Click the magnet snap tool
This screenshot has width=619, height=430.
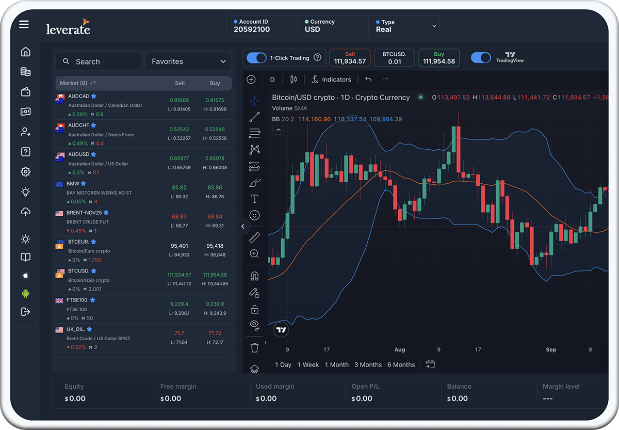(x=254, y=276)
